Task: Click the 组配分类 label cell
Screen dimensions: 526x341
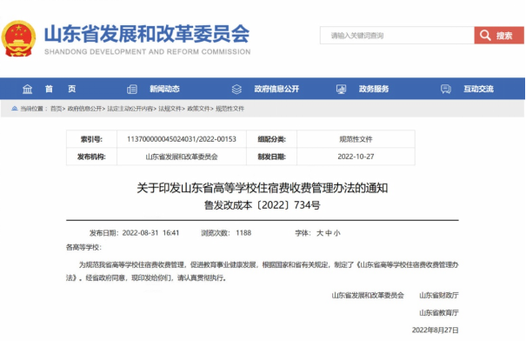Action: 272,139
